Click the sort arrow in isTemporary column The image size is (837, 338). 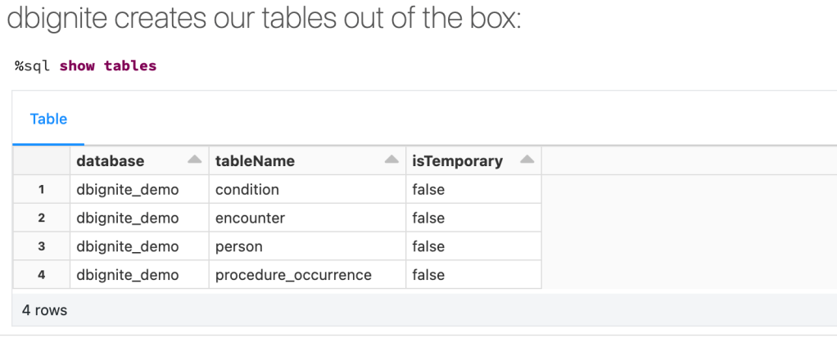[x=527, y=160]
